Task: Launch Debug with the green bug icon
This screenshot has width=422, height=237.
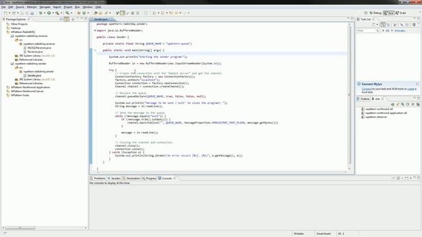Action: point(41,13)
